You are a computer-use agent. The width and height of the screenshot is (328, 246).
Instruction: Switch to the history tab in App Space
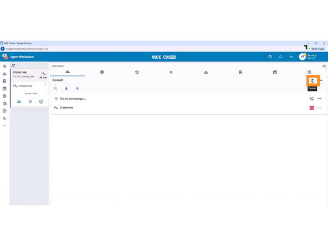137,72
